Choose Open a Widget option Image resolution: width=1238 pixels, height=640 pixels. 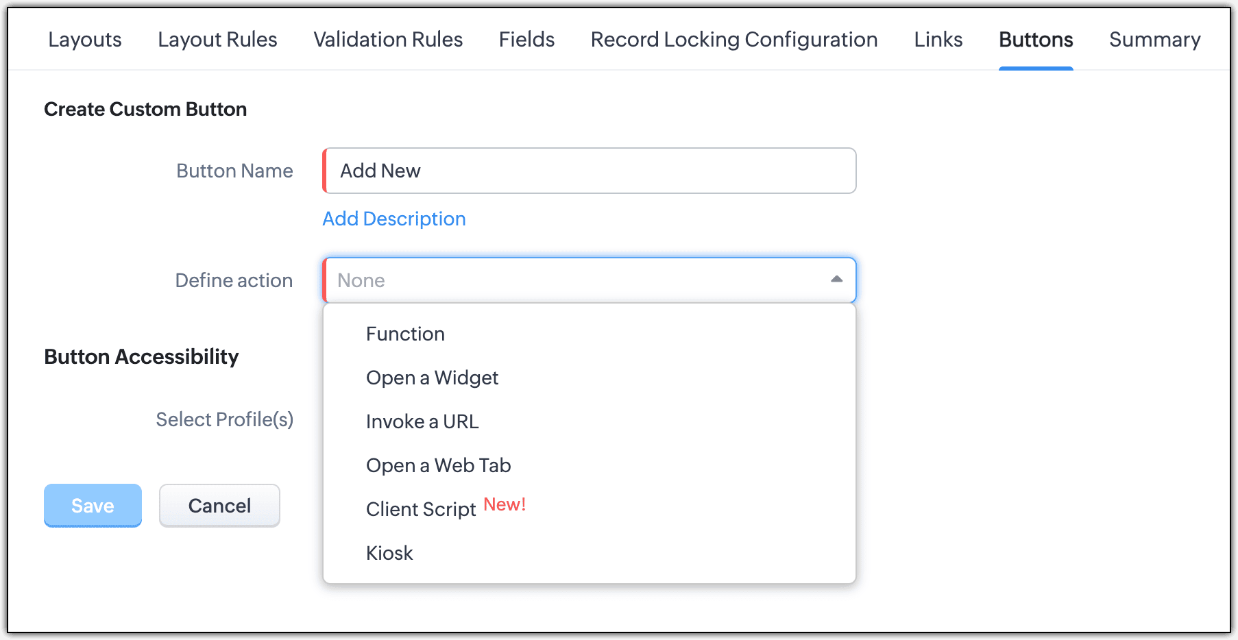click(432, 378)
